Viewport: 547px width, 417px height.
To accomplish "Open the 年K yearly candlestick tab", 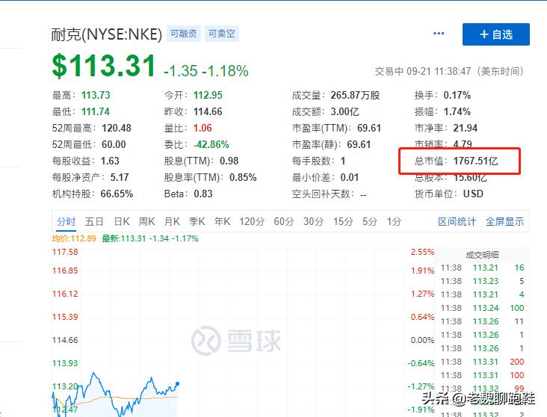I will [222, 221].
